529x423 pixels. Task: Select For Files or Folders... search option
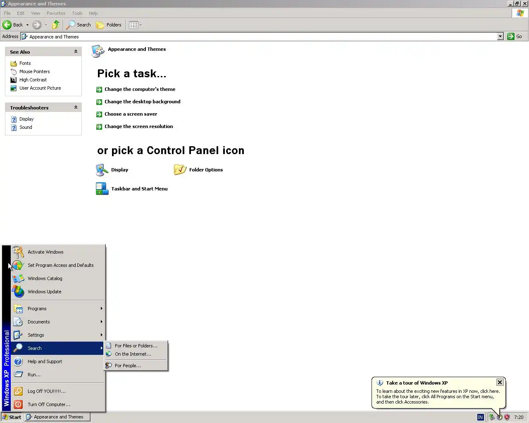[x=136, y=346]
